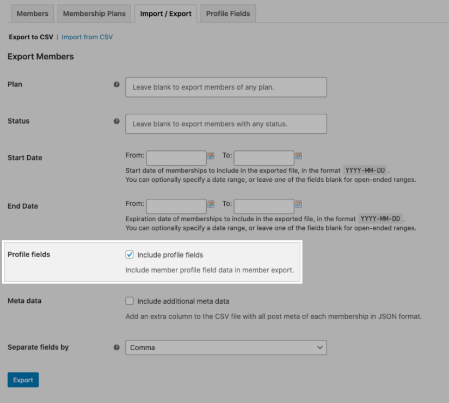
Task: Enable the Include additional meta data checkbox
Action: click(130, 301)
